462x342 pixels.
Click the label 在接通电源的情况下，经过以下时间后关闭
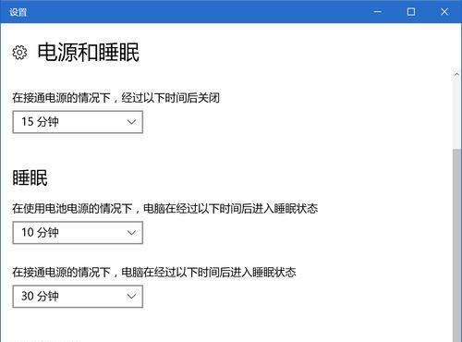115,98
